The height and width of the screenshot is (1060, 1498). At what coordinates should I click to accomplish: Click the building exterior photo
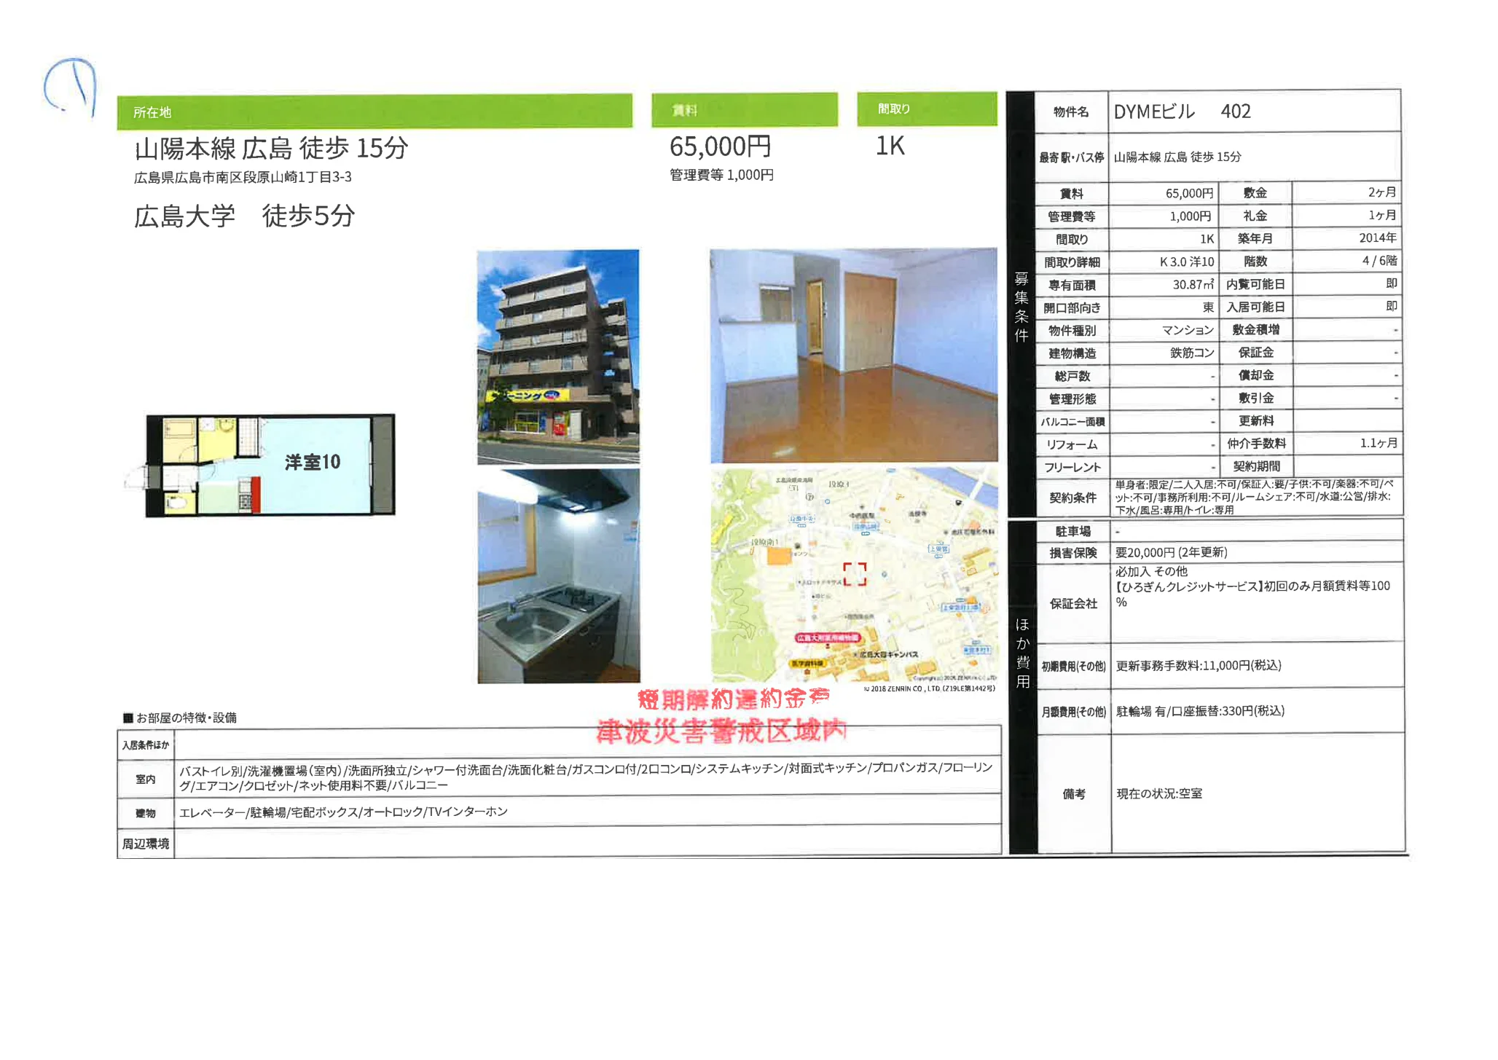[x=558, y=356]
